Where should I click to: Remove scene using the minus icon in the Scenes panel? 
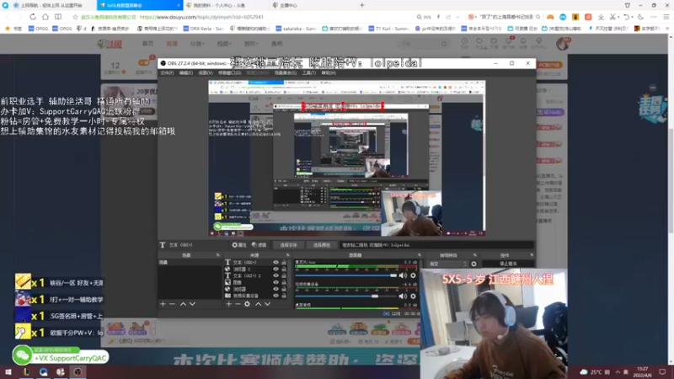[172, 304]
